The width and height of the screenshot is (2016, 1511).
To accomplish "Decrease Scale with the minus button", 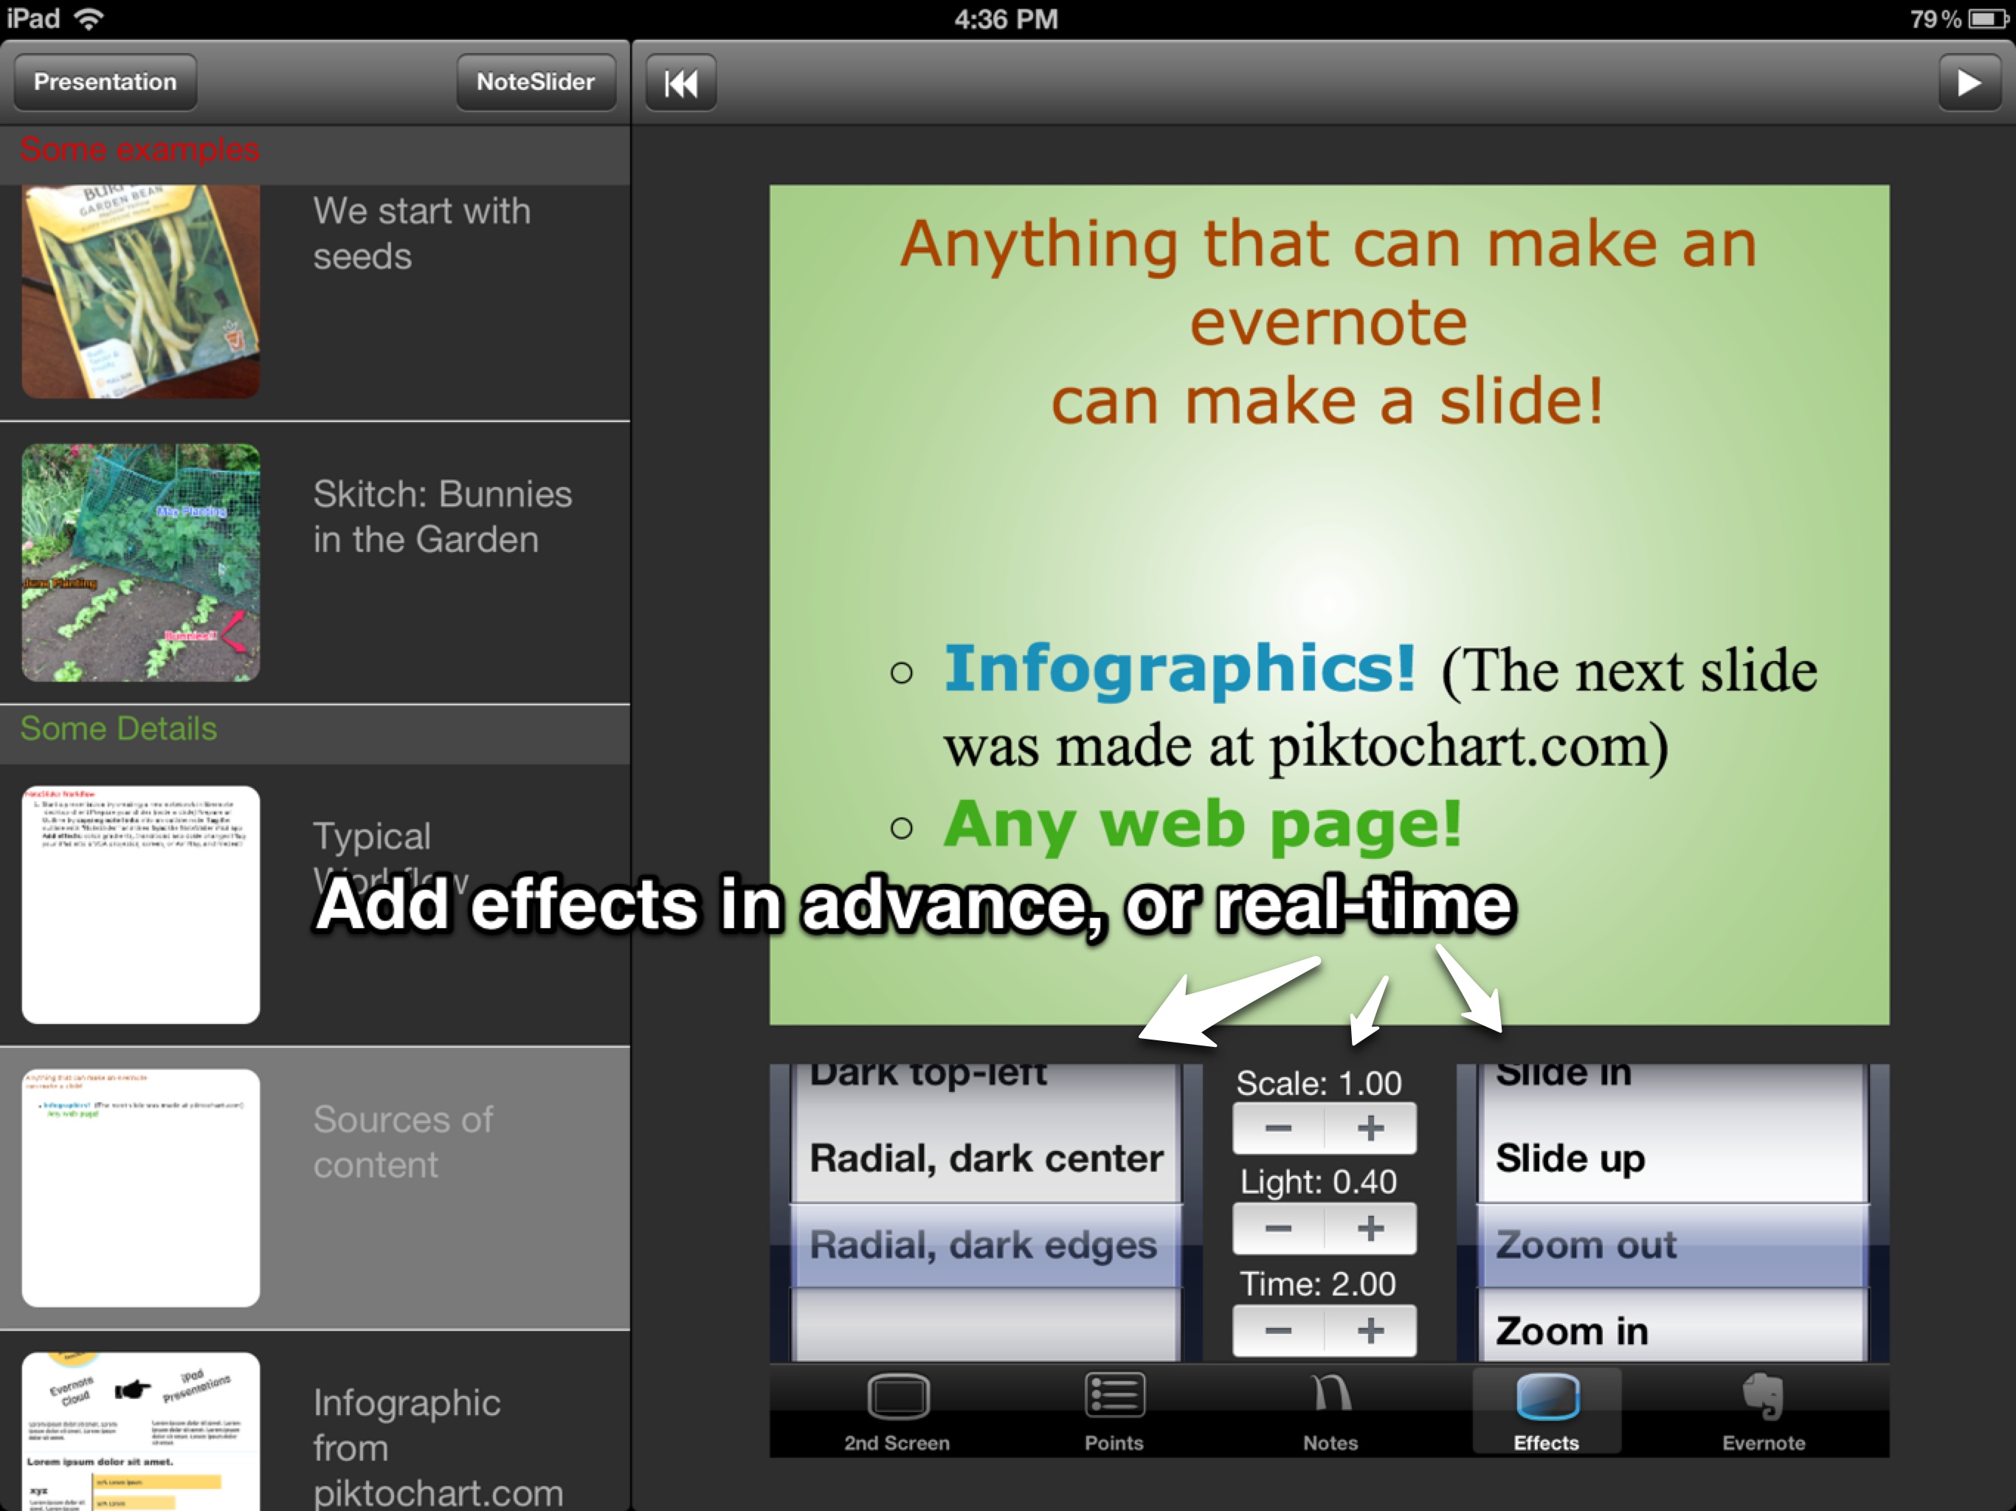I will [1278, 1129].
